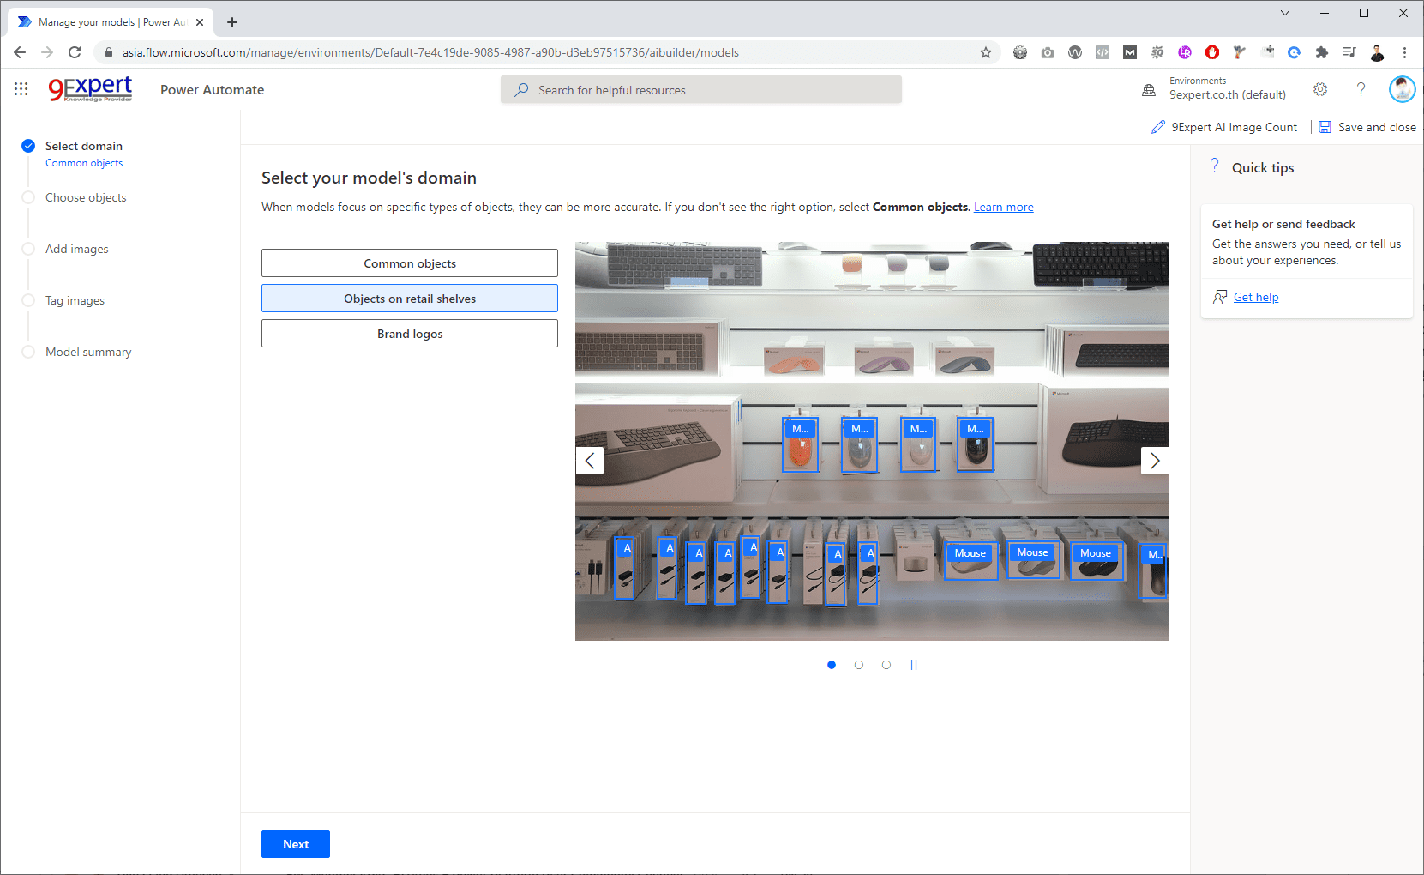Open the Chrome three-dot menu
The width and height of the screenshot is (1424, 875).
coord(1404,52)
